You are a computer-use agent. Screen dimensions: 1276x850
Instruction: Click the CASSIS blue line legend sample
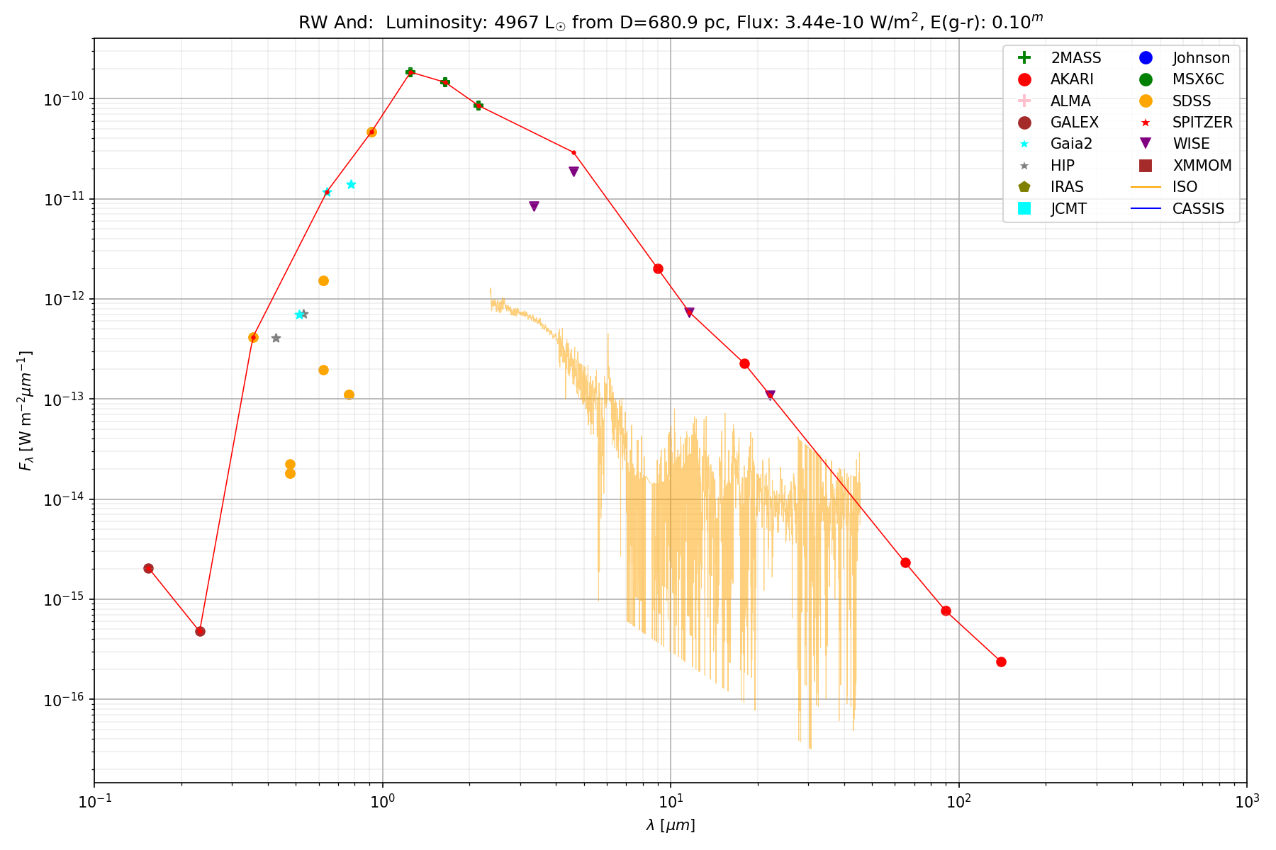pos(1145,208)
